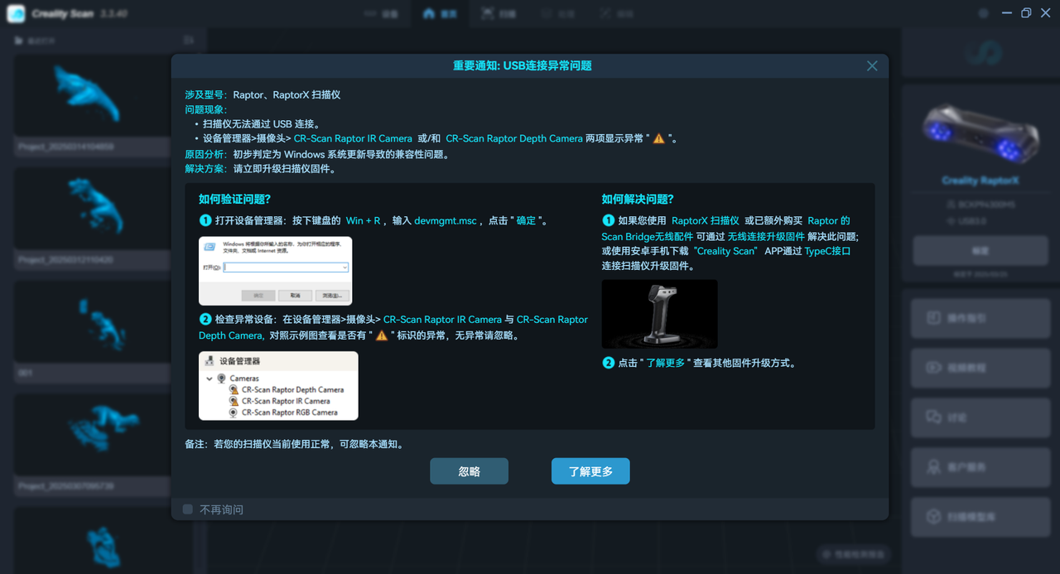Click the 备注 note line about ignoring this notice

point(295,444)
